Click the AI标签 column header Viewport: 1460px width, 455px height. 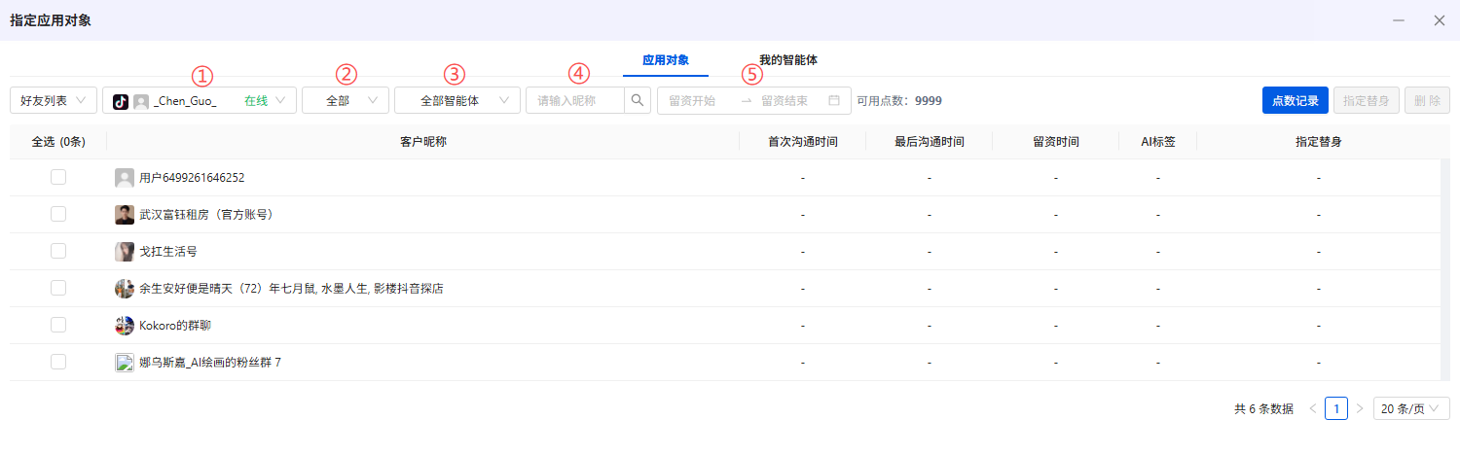coord(1158,142)
